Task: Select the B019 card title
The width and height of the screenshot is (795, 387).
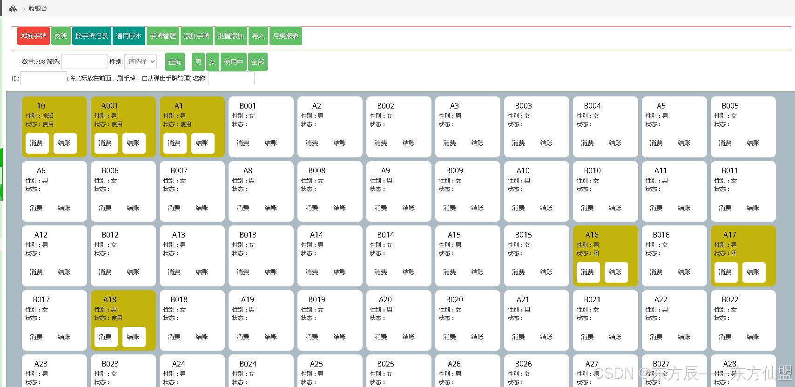Action: (317, 299)
